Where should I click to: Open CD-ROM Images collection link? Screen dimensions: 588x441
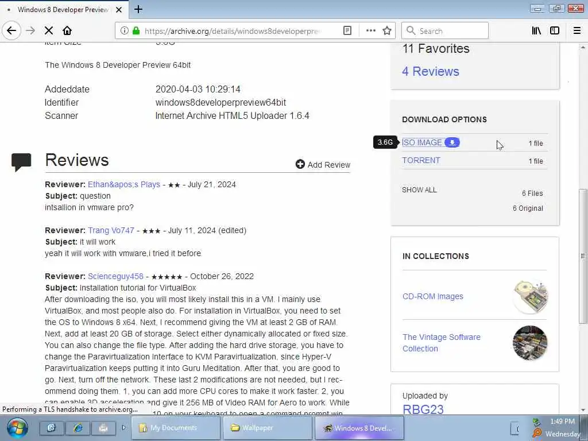point(433,296)
